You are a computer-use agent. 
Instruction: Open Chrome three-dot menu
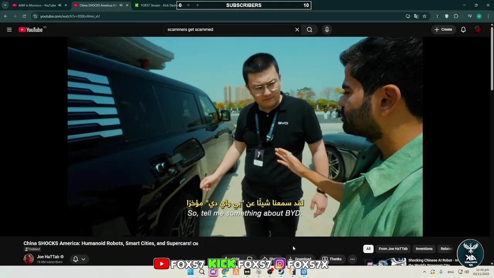489,16
